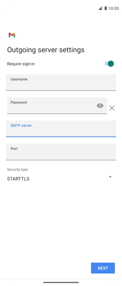The image size is (122, 286).
Task: Focus the Password input field
Action: 57,106
